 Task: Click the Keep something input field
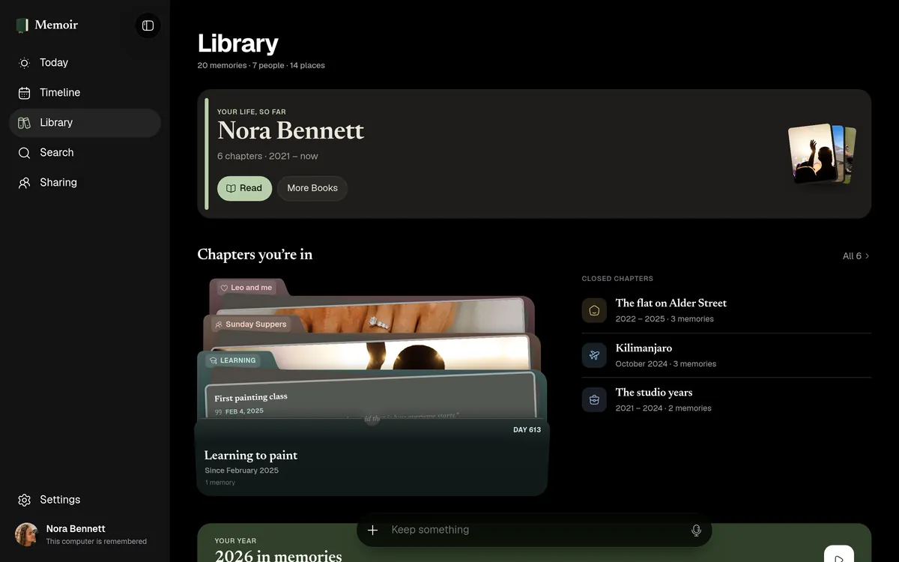[534, 530]
